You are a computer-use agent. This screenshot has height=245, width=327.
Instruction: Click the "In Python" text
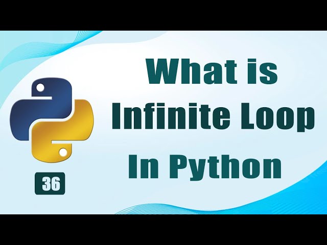205,167
